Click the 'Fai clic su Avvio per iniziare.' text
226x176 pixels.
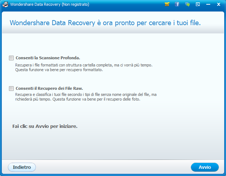(x=45, y=126)
